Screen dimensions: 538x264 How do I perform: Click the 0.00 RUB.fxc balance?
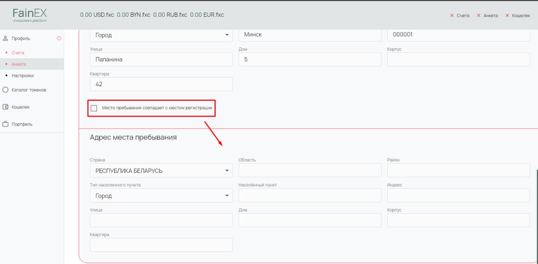(170, 15)
